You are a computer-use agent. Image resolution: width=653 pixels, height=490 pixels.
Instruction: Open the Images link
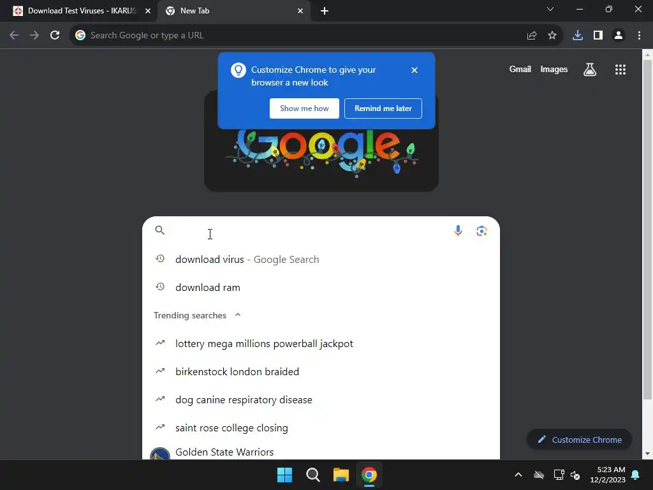click(554, 69)
